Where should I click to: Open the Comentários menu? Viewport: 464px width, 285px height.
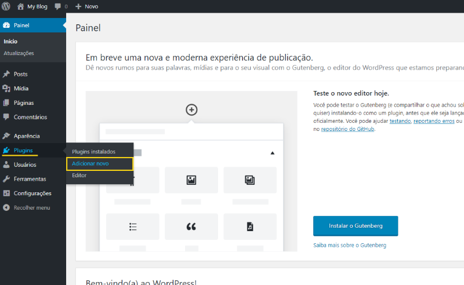click(x=31, y=117)
